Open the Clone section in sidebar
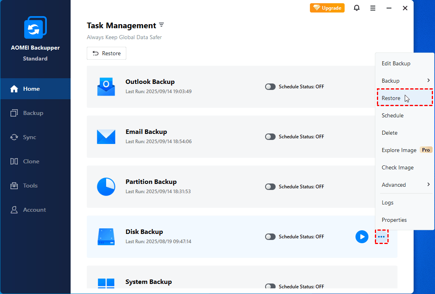The width and height of the screenshot is (435, 294). click(x=31, y=161)
